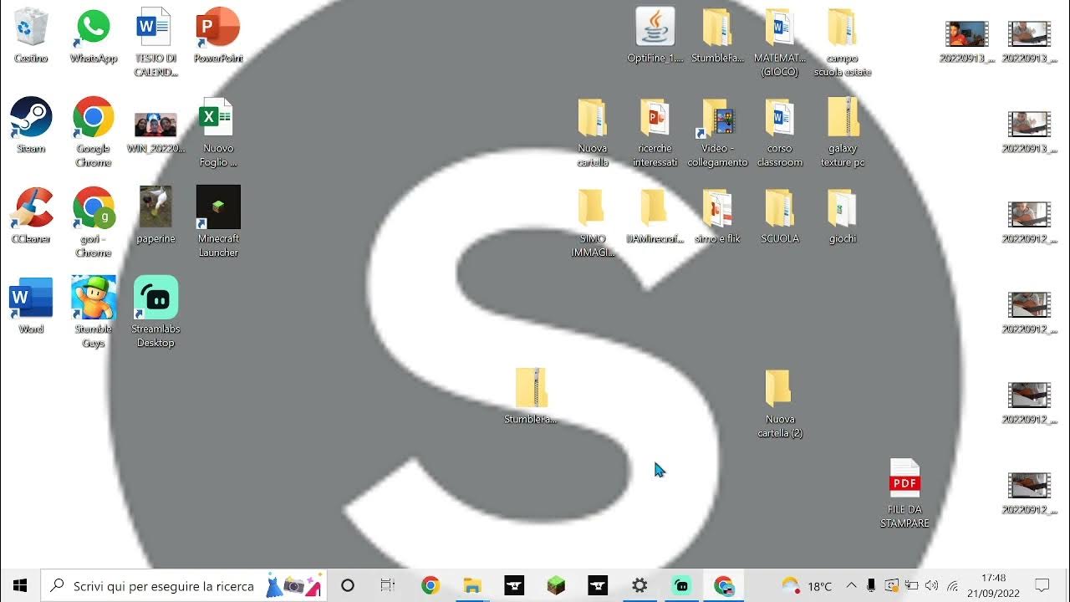Viewport: 1070px width, 602px height.
Task: Select the galaxy texture pc zip file
Action: point(842,133)
